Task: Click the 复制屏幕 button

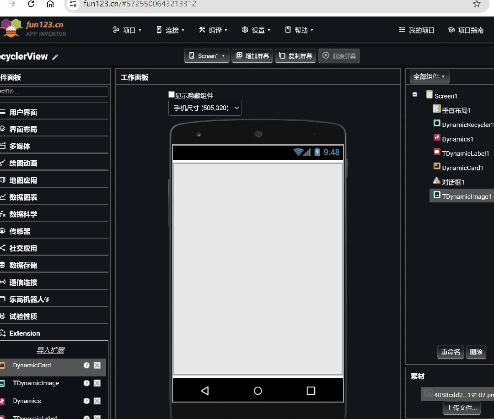Action: (x=295, y=56)
